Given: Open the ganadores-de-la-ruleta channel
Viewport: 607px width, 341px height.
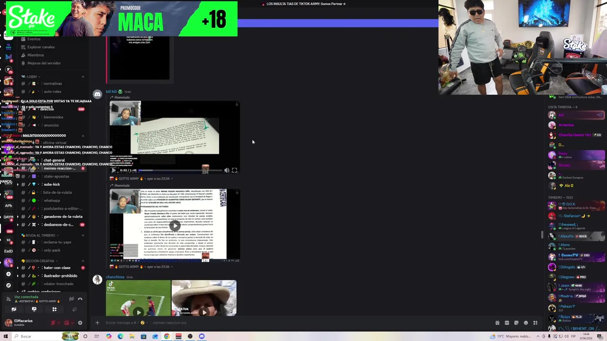Looking at the screenshot, I should tap(53, 216).
